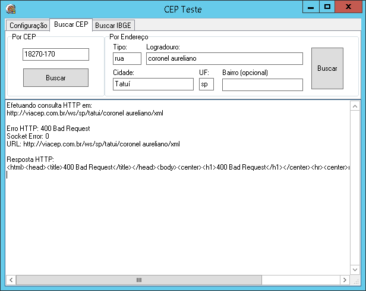The width and height of the screenshot is (366, 291).
Task: Click the viacep URL line below 'Efetuando consulta'
Action: tap(85, 113)
